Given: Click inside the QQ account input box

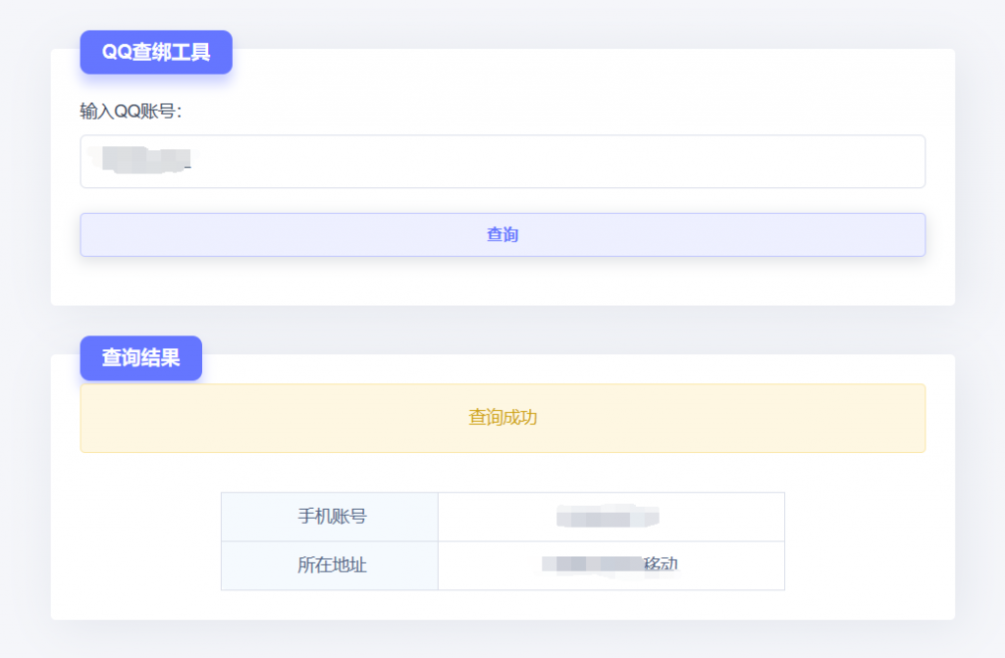Looking at the screenshot, I should [502, 161].
